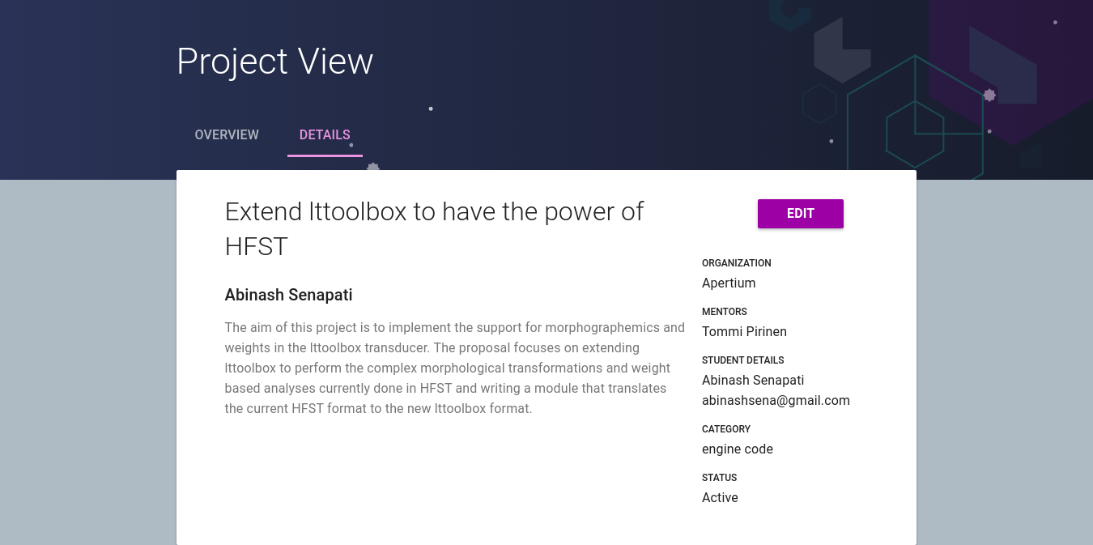Click the ORGANIZATION label
The width and height of the screenshot is (1093, 545).
point(737,263)
